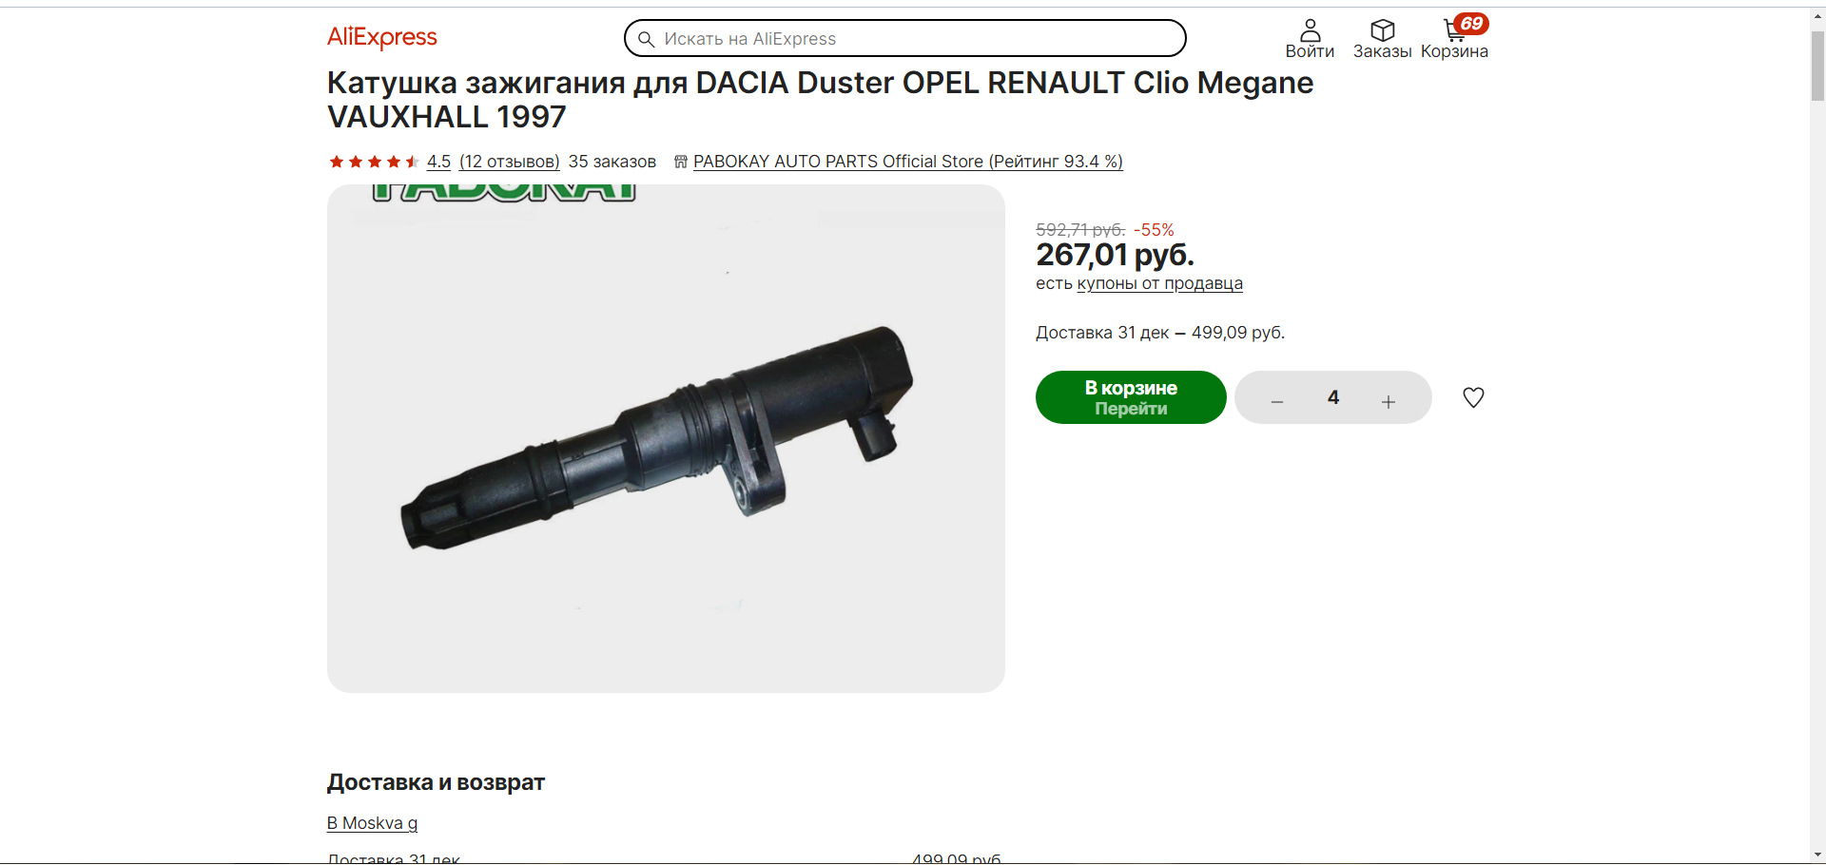Add product to wishlist with heart icon
The image size is (1826, 865).
point(1473,397)
